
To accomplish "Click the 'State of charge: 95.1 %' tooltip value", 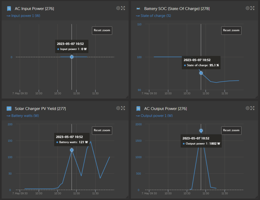I will pos(201,65).
